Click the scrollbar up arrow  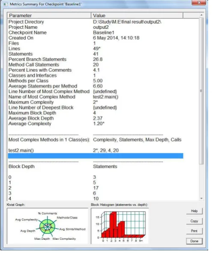click(x=201, y=15)
